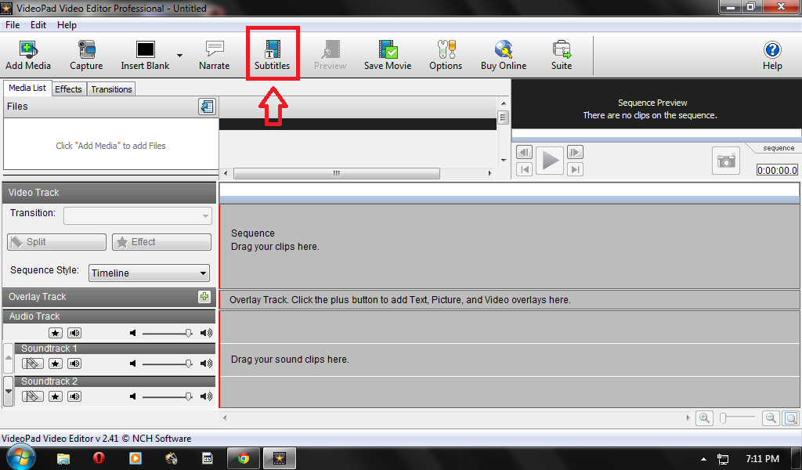Open Soundtrack 2 effects star button
802x470 pixels.
[56, 396]
